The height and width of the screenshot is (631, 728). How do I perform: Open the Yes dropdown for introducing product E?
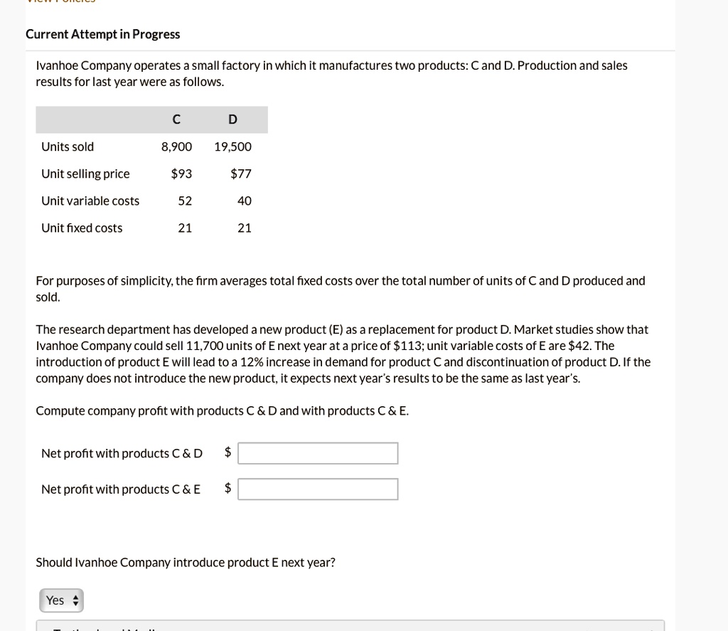pos(61,600)
